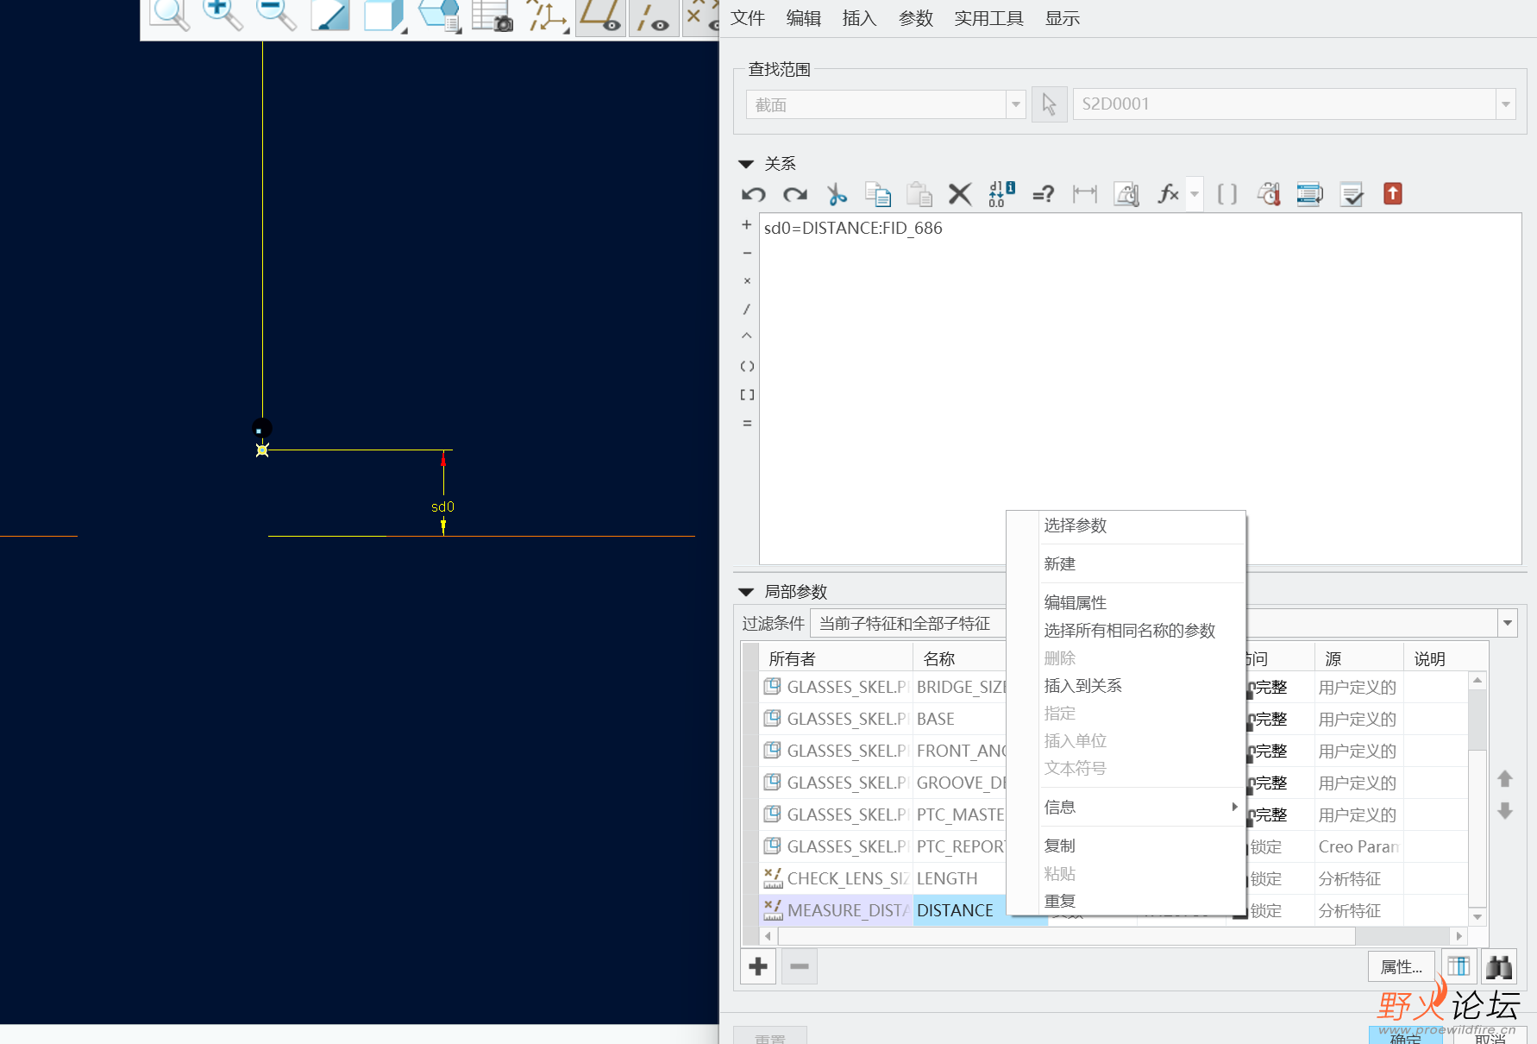
Task: Toggle datum plane display visibility
Action: [x=600, y=16]
